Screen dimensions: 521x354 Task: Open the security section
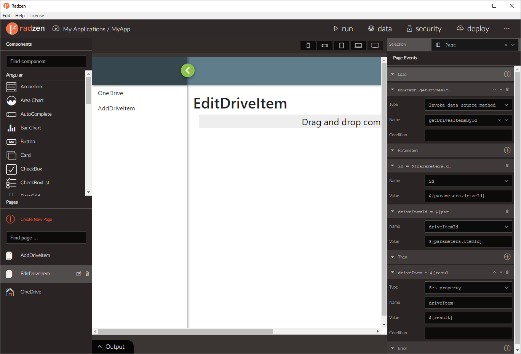pos(424,29)
